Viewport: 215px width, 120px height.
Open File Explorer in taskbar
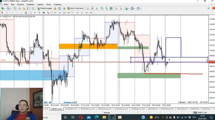[104, 117]
